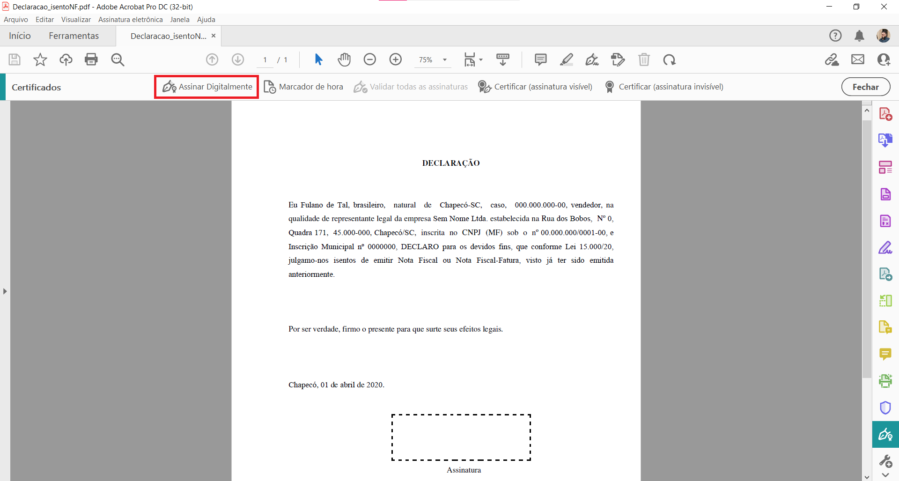Save the PDF file
899x481 pixels.
(x=14, y=59)
